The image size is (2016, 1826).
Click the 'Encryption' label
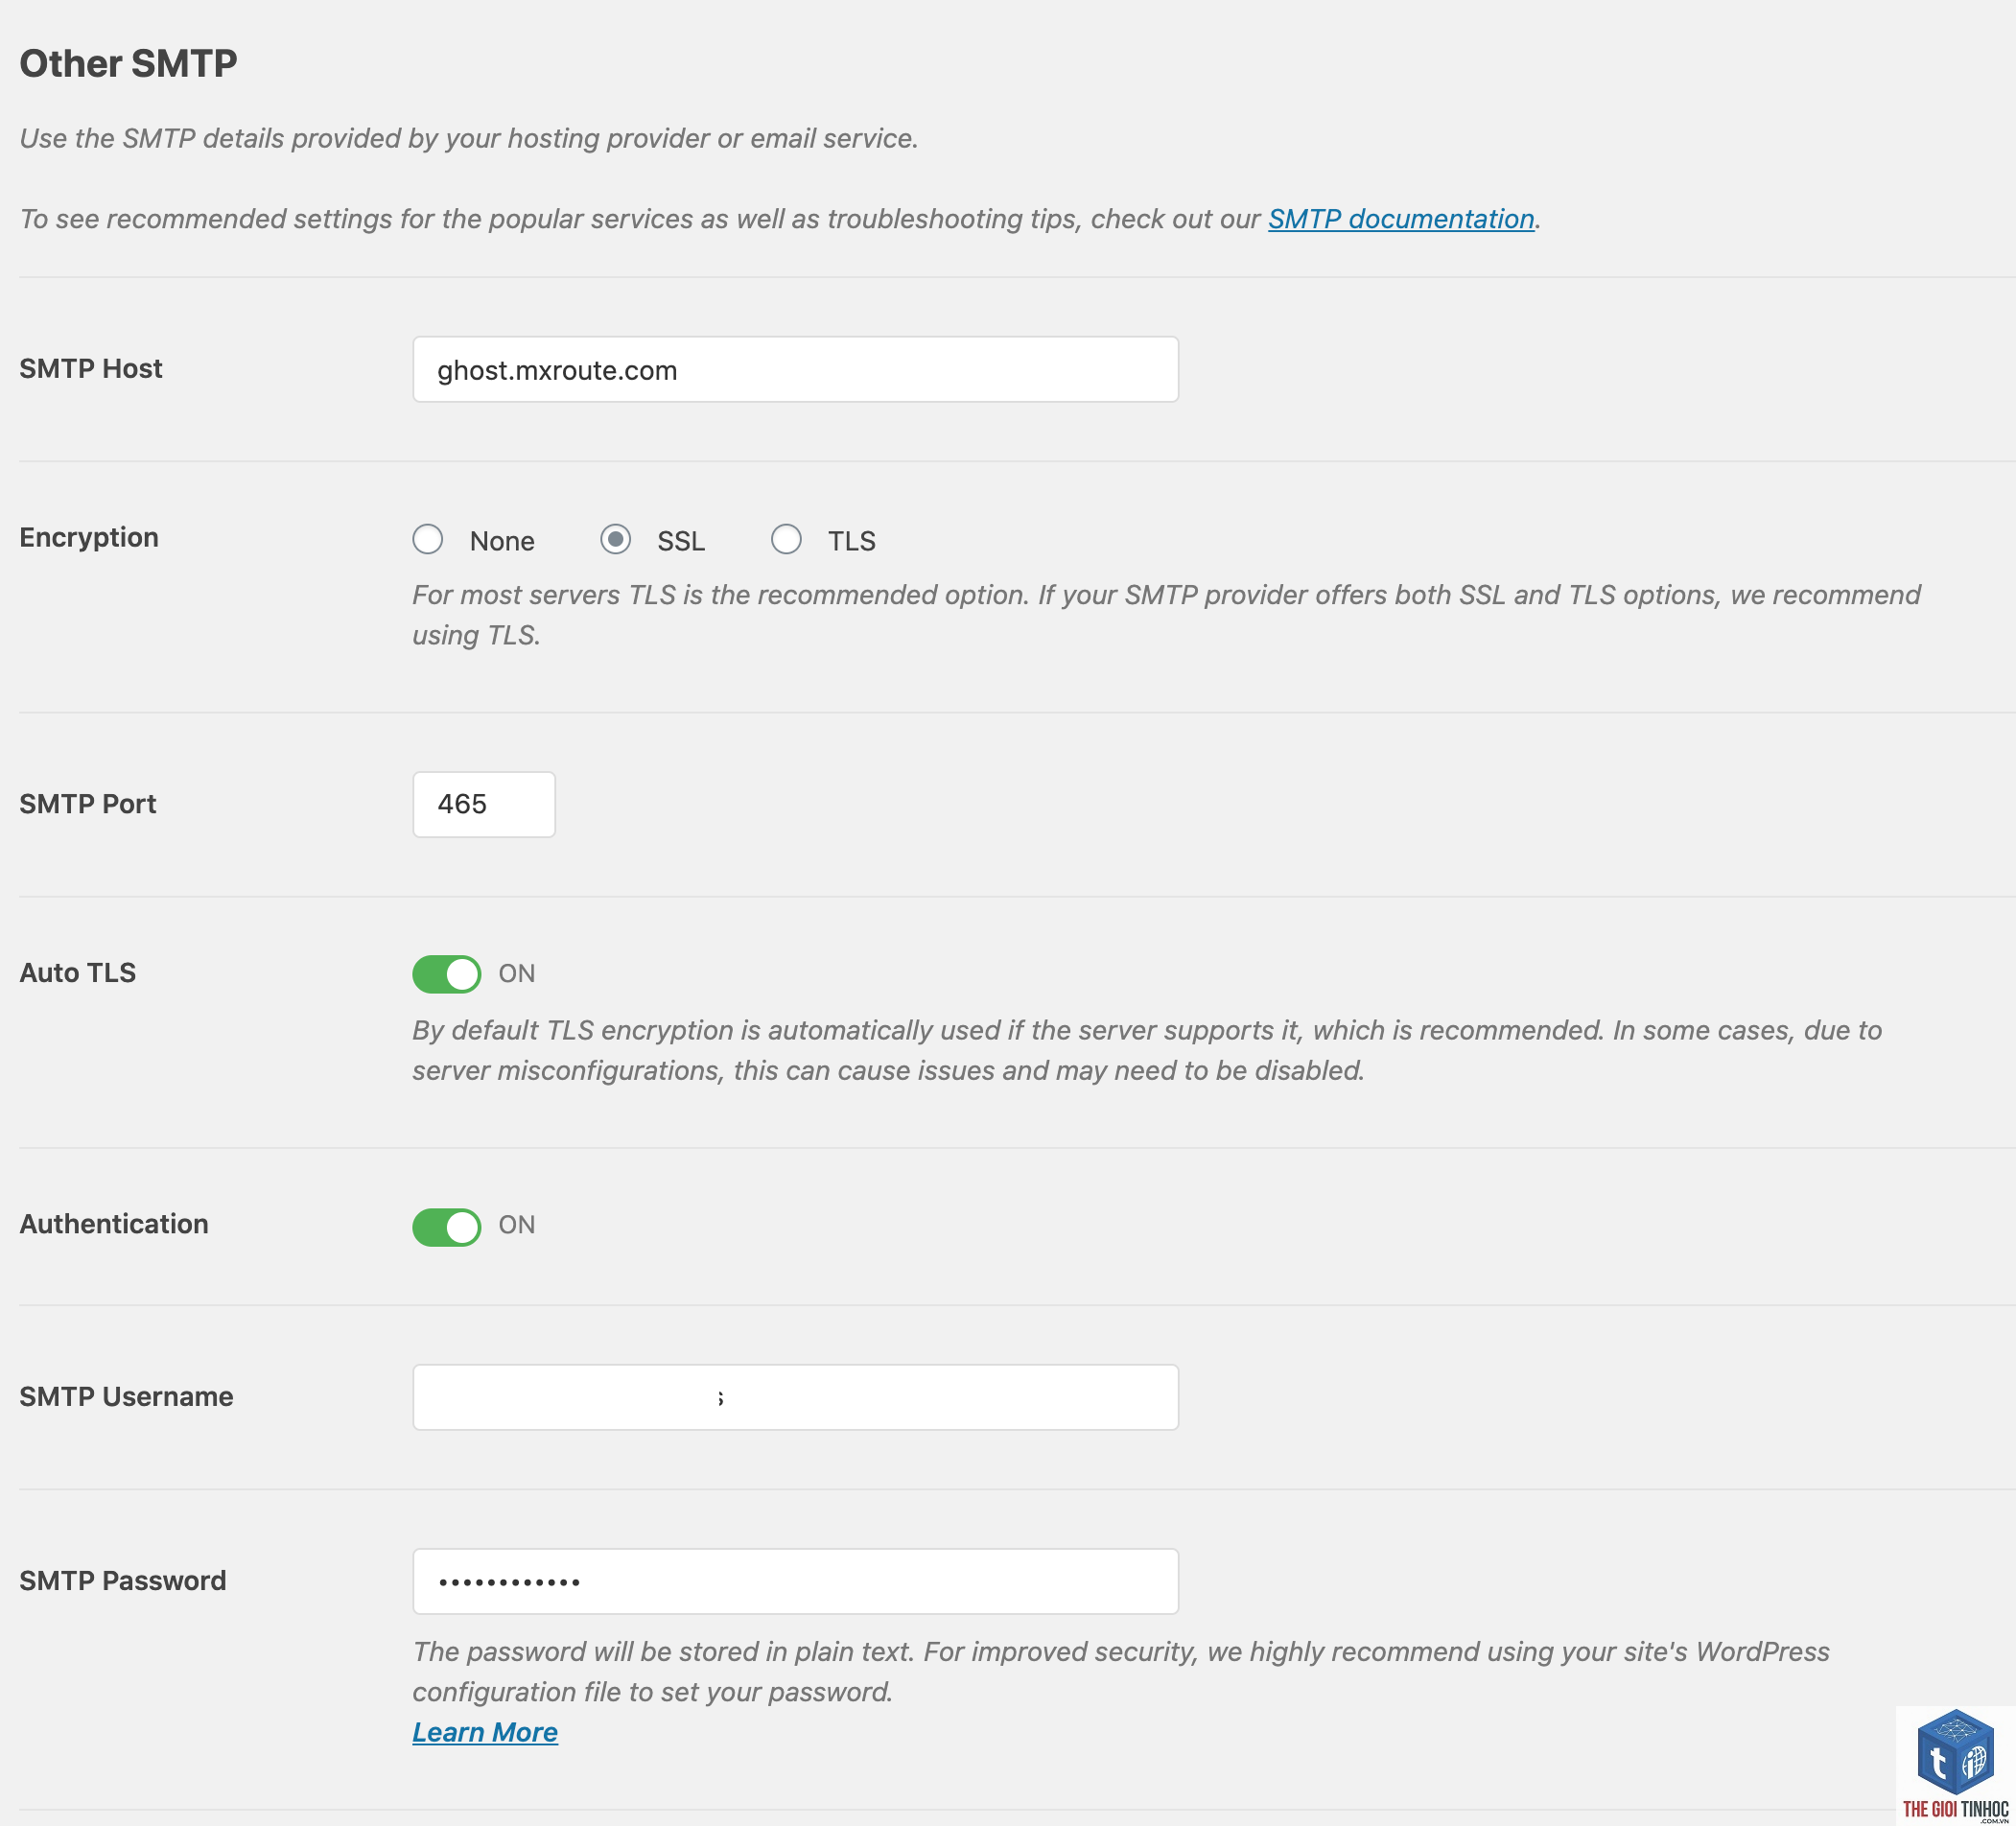click(89, 538)
